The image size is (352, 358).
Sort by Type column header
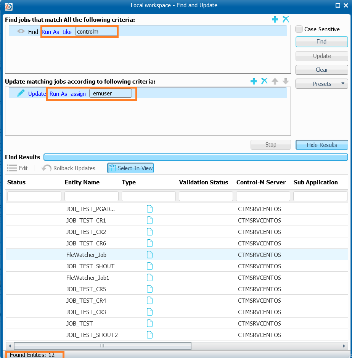point(129,182)
